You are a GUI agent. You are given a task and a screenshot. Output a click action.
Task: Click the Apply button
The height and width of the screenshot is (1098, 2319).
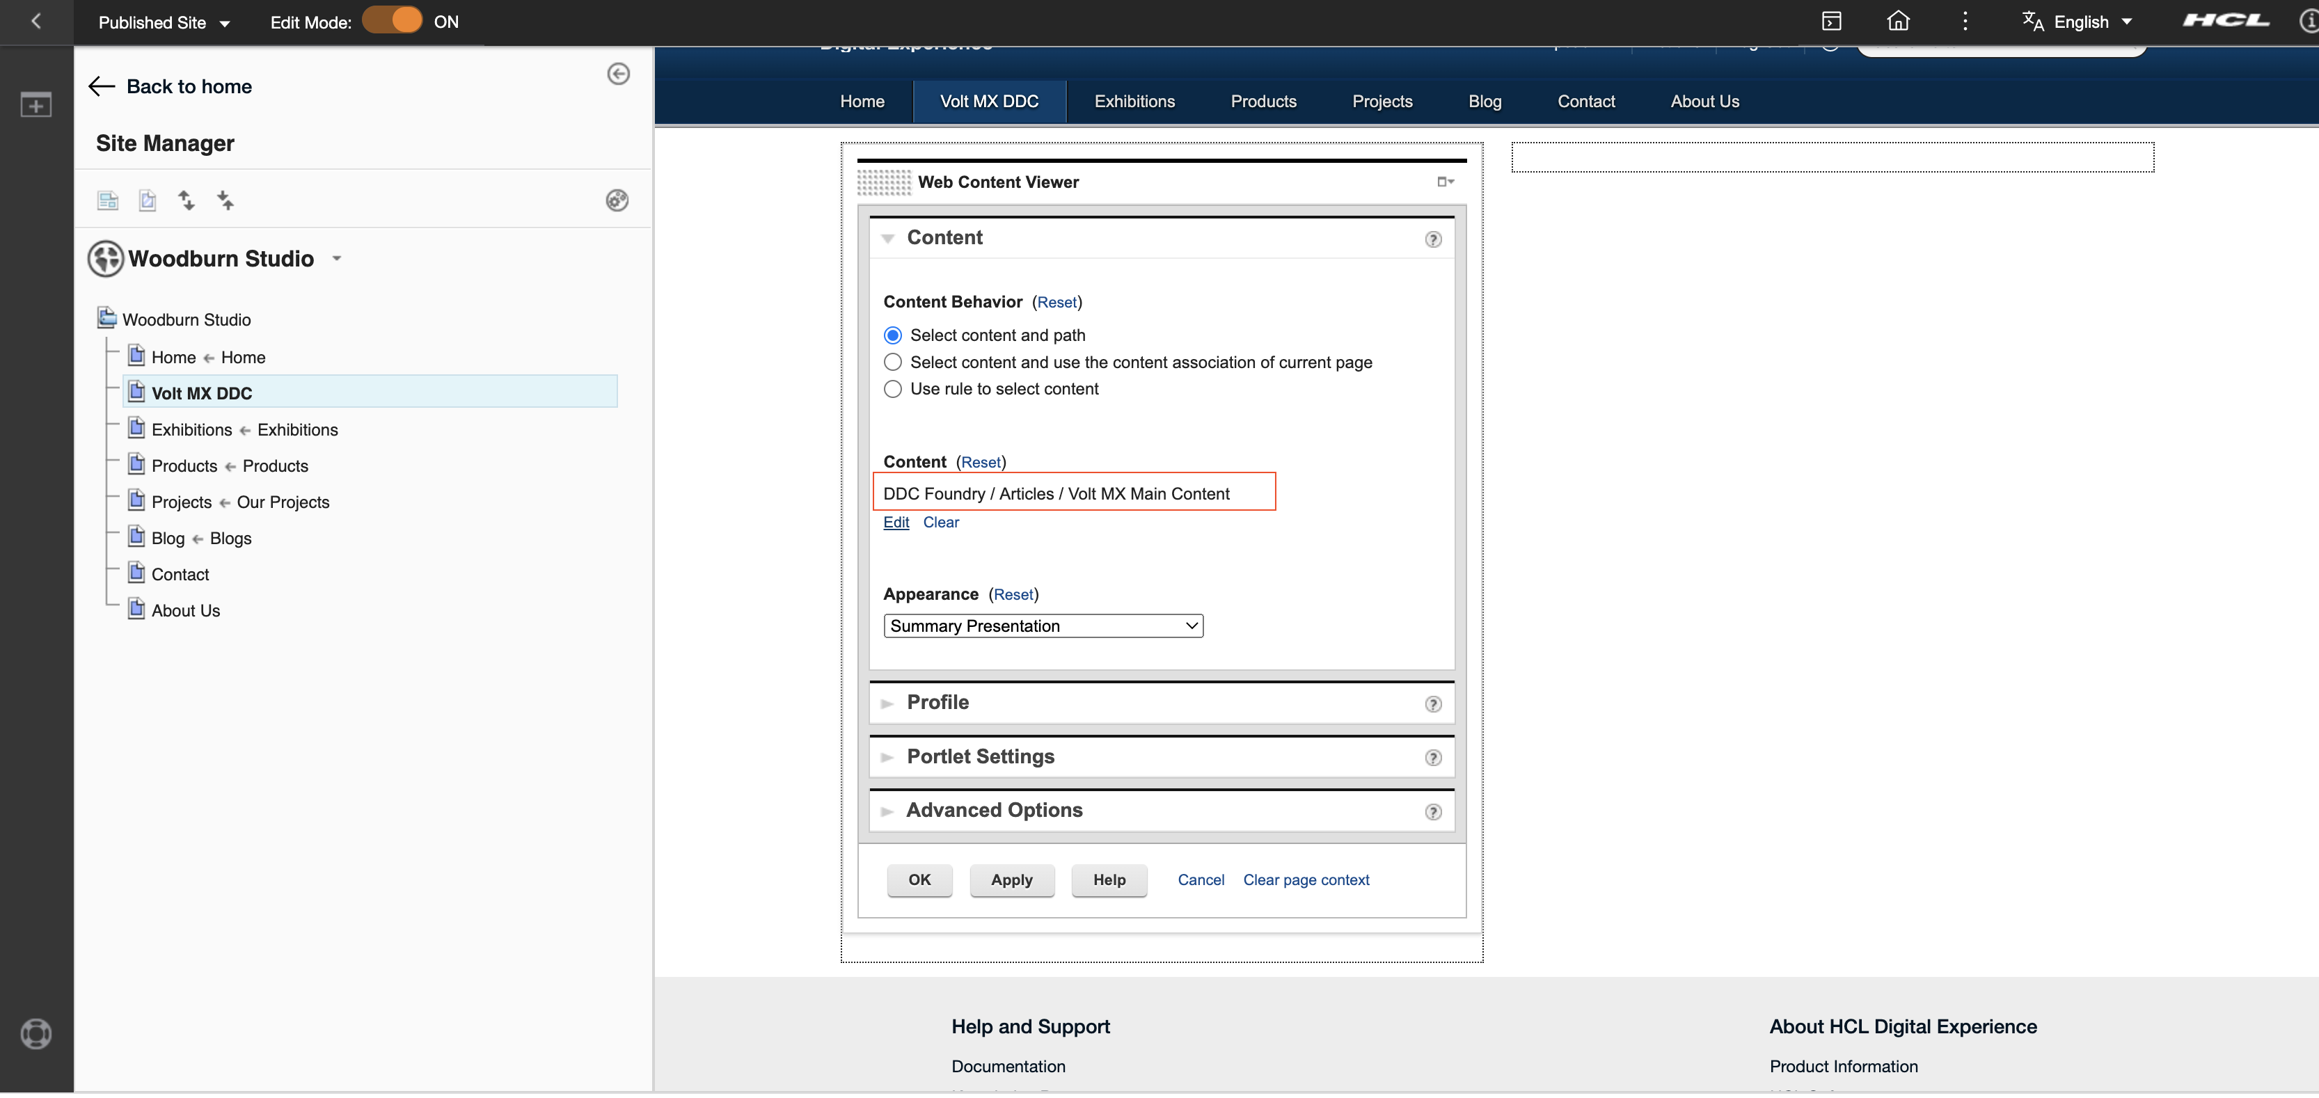click(1012, 880)
